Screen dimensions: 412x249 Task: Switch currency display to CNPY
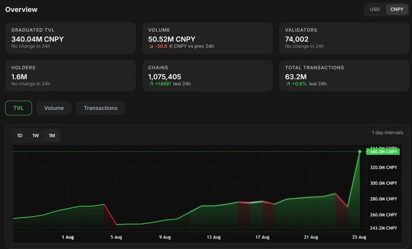(397, 10)
